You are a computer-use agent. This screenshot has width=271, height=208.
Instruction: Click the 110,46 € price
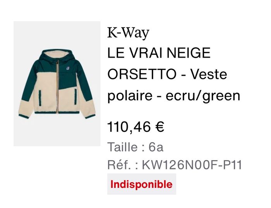point(135,127)
